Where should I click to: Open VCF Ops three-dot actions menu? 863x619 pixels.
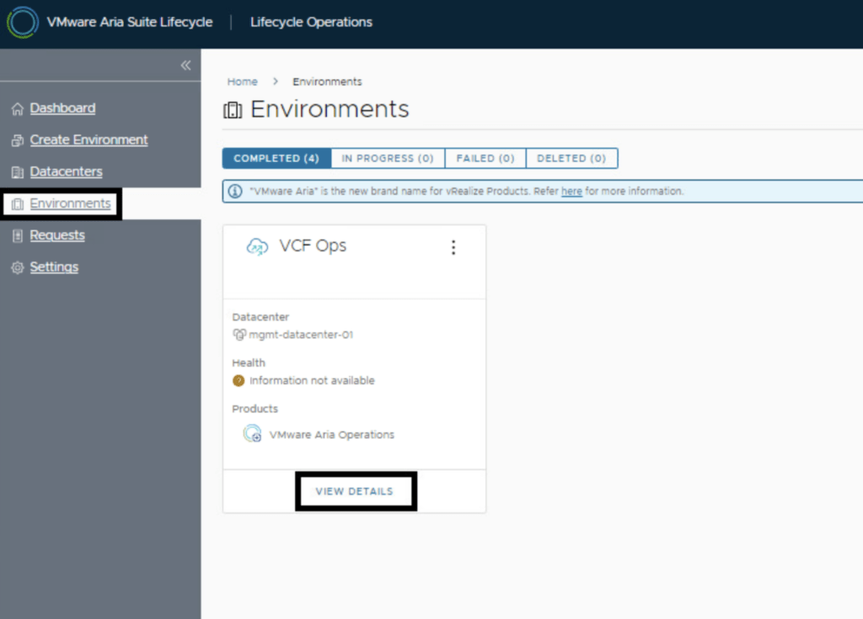click(453, 247)
